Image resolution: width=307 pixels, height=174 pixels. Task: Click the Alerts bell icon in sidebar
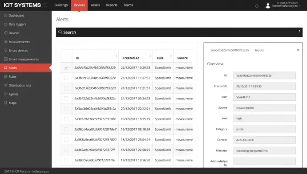5,67
